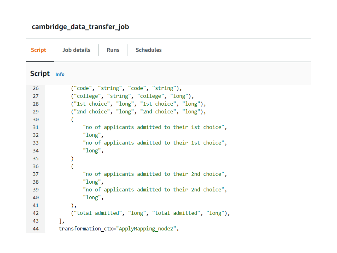Place cursor in the ("code", "string" mapping line
The width and height of the screenshot is (337, 253).
(x=126, y=88)
